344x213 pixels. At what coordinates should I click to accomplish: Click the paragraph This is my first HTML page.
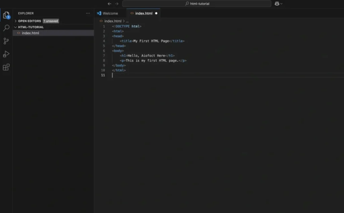[x=152, y=60]
